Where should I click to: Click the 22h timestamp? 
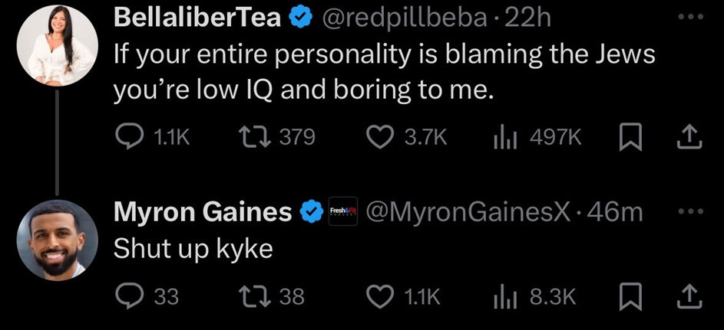pos(532,19)
